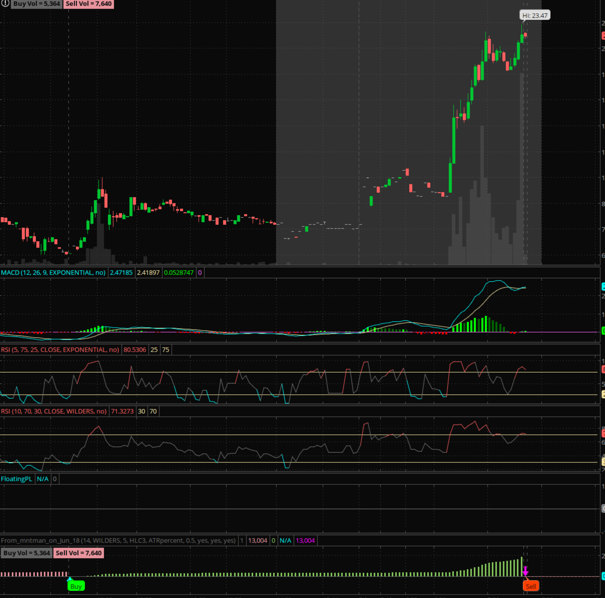Click the alert icon beside the top Buy Vol label
The image size is (605, 598).
(x=5, y=3)
